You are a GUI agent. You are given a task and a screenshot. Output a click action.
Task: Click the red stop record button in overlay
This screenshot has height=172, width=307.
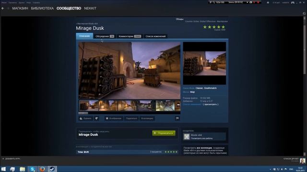pos(258,2)
